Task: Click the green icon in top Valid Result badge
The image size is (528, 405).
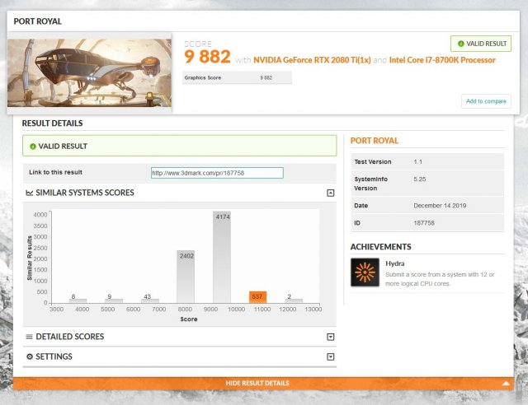Action: click(x=461, y=44)
